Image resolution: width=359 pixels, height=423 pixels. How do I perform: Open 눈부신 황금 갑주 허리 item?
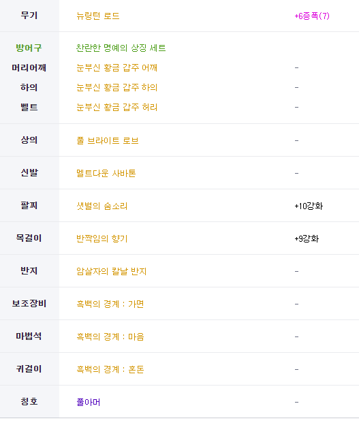(x=116, y=107)
